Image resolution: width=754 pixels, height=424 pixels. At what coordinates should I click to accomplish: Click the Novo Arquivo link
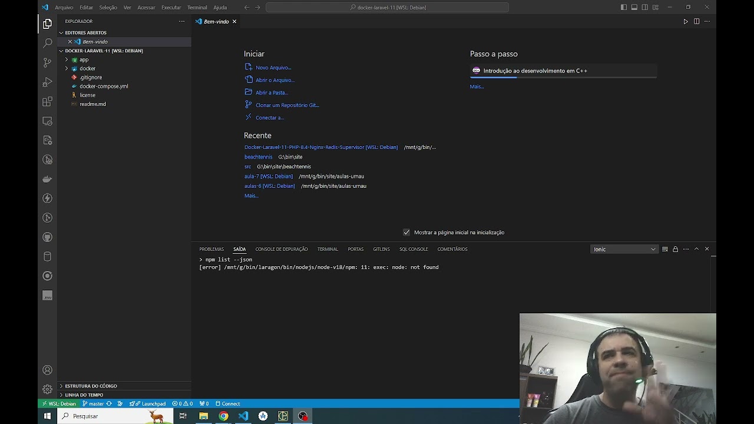(x=273, y=68)
